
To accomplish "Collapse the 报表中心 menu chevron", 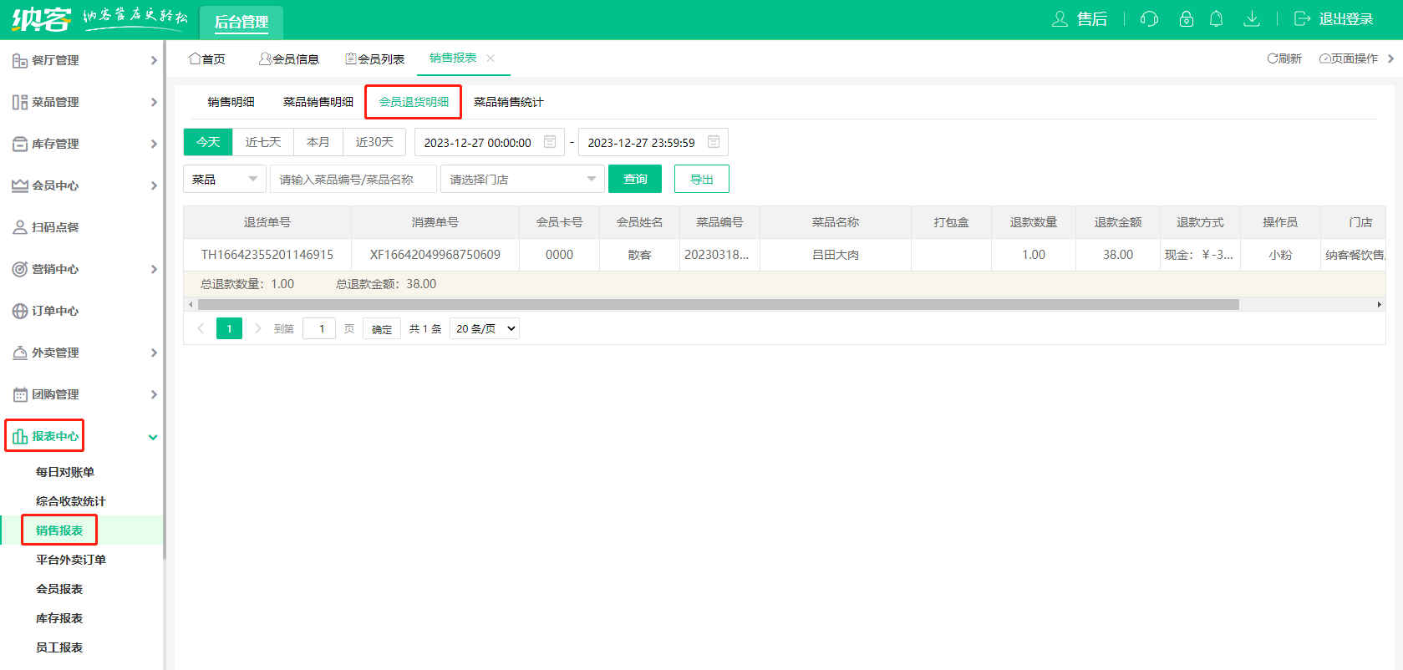I will pos(153,437).
